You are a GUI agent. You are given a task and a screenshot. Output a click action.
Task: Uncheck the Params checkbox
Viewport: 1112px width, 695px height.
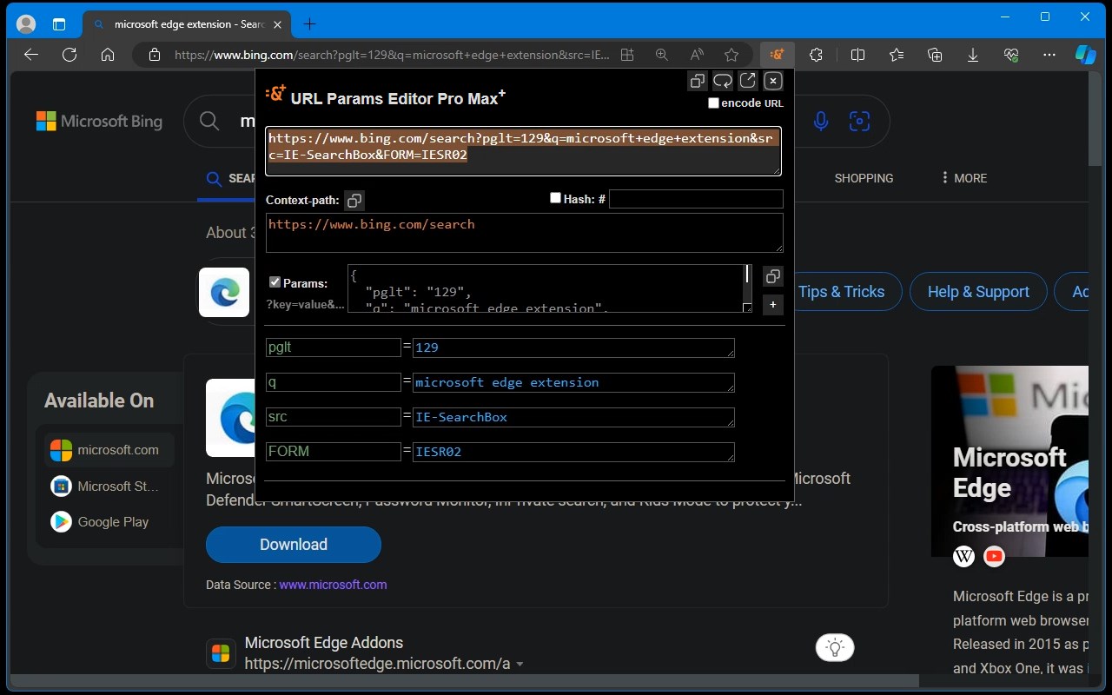[x=275, y=282]
